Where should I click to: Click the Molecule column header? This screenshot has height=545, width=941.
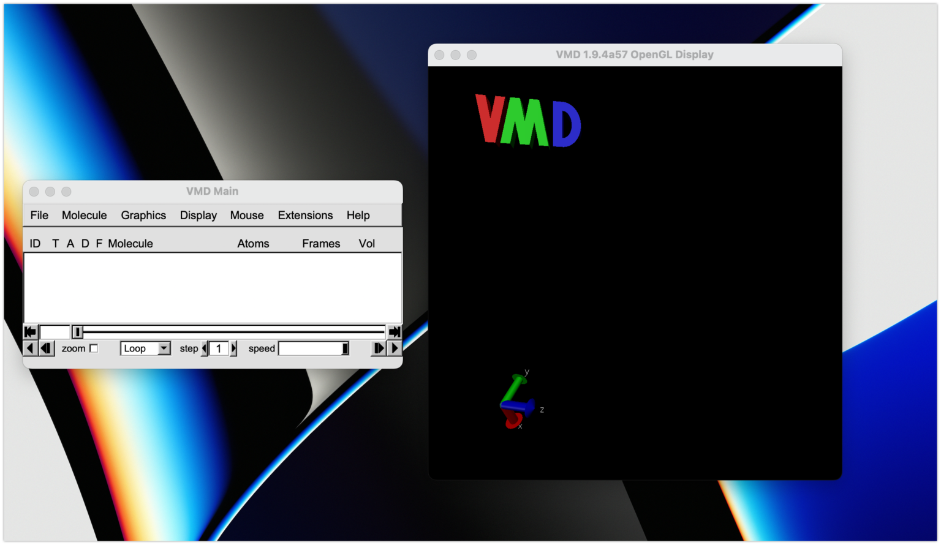tap(130, 243)
